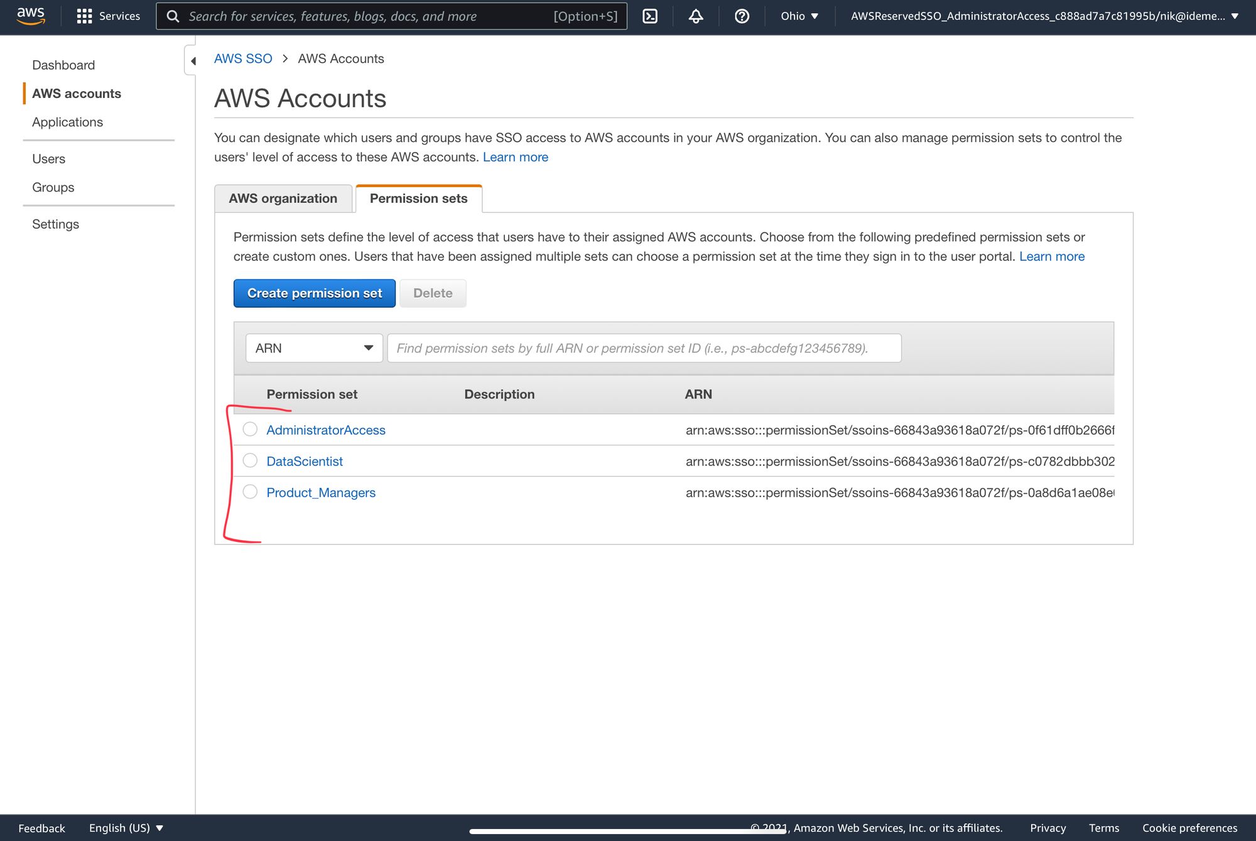
Task: Open Privacy link in footer
Action: click(x=1048, y=828)
